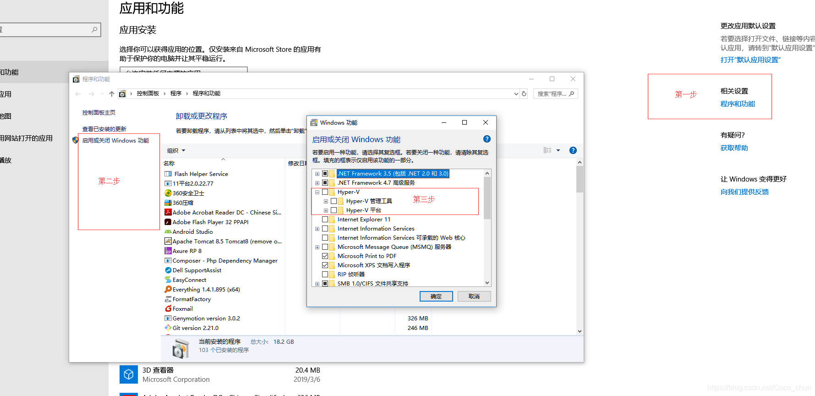
Task: Click the up-arrow navigation icon
Action: point(112,93)
